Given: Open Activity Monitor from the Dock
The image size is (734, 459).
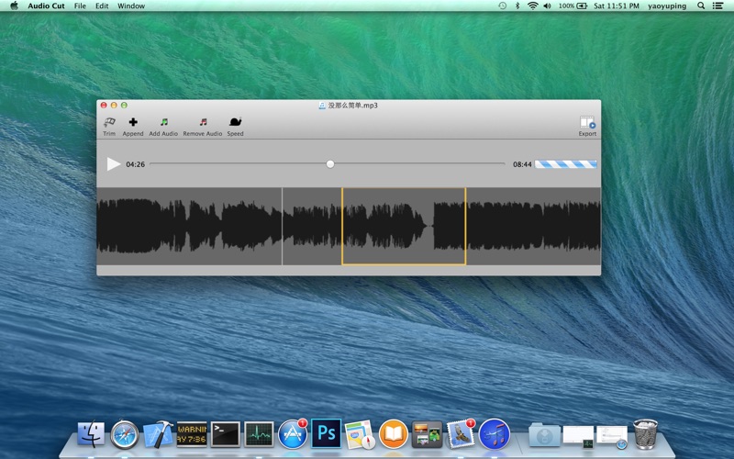Looking at the screenshot, I should click(259, 433).
